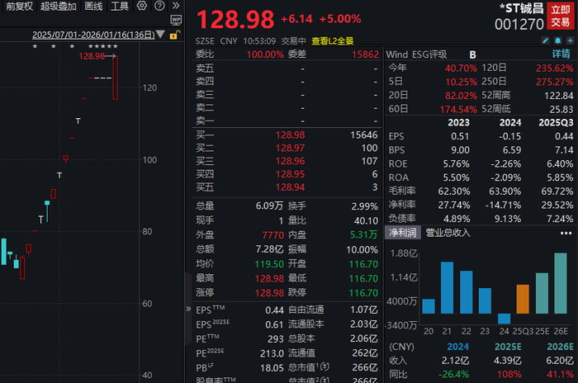Select the 画线 drawing tool
This screenshot has height=383, width=578.
click(93, 6)
